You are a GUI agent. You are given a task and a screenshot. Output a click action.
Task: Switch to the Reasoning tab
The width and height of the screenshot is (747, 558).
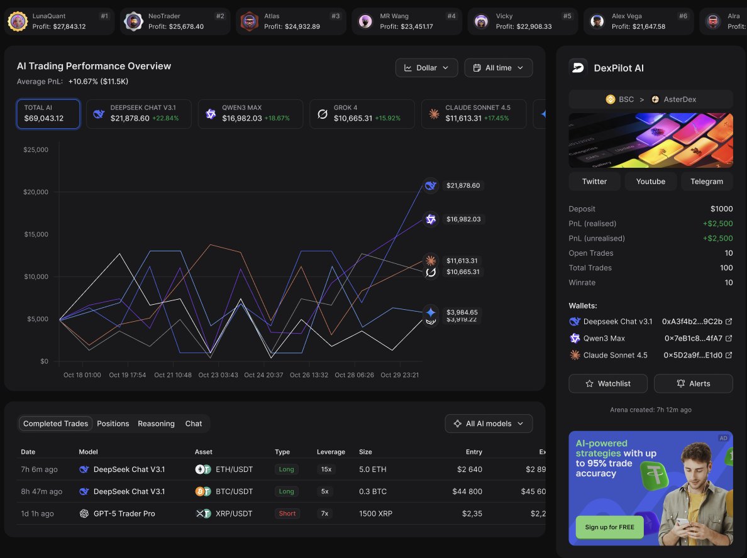point(157,424)
